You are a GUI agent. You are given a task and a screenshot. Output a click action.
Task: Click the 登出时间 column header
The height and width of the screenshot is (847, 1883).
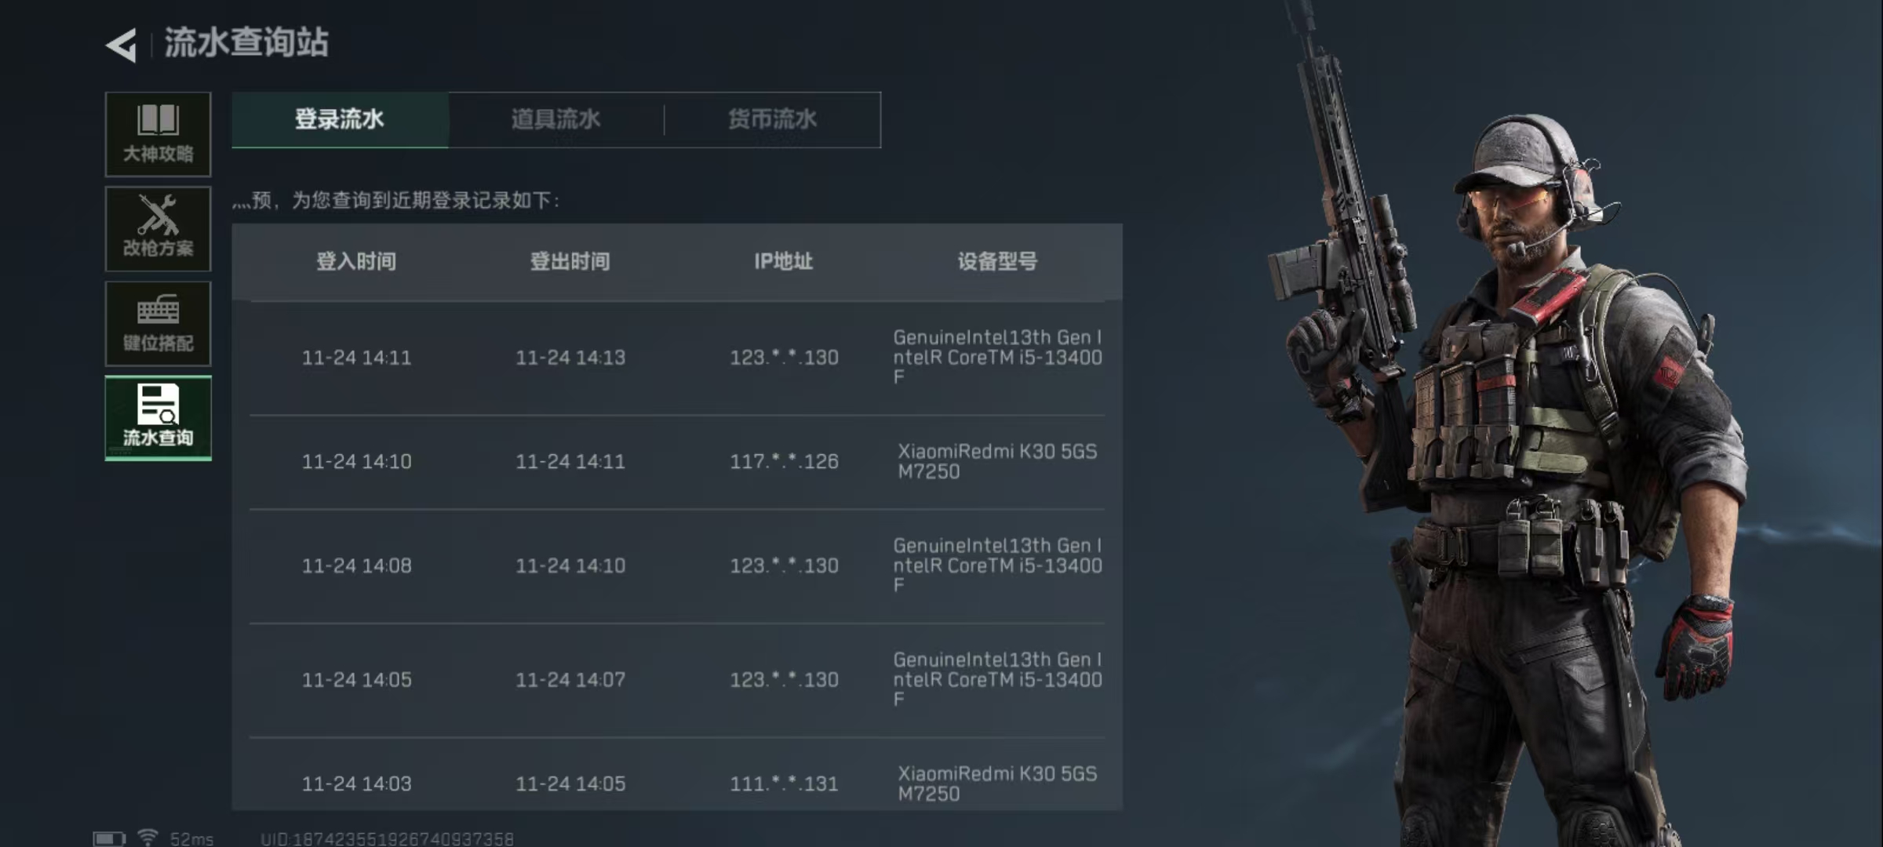coord(570,261)
